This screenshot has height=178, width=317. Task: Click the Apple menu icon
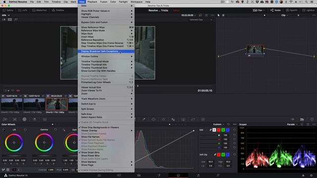pos(4,2)
